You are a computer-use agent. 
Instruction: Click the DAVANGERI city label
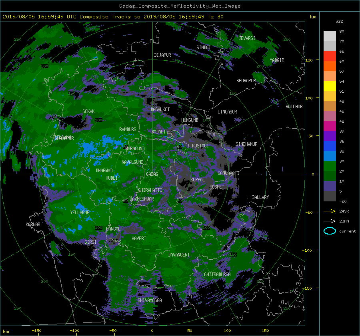coord(179,255)
